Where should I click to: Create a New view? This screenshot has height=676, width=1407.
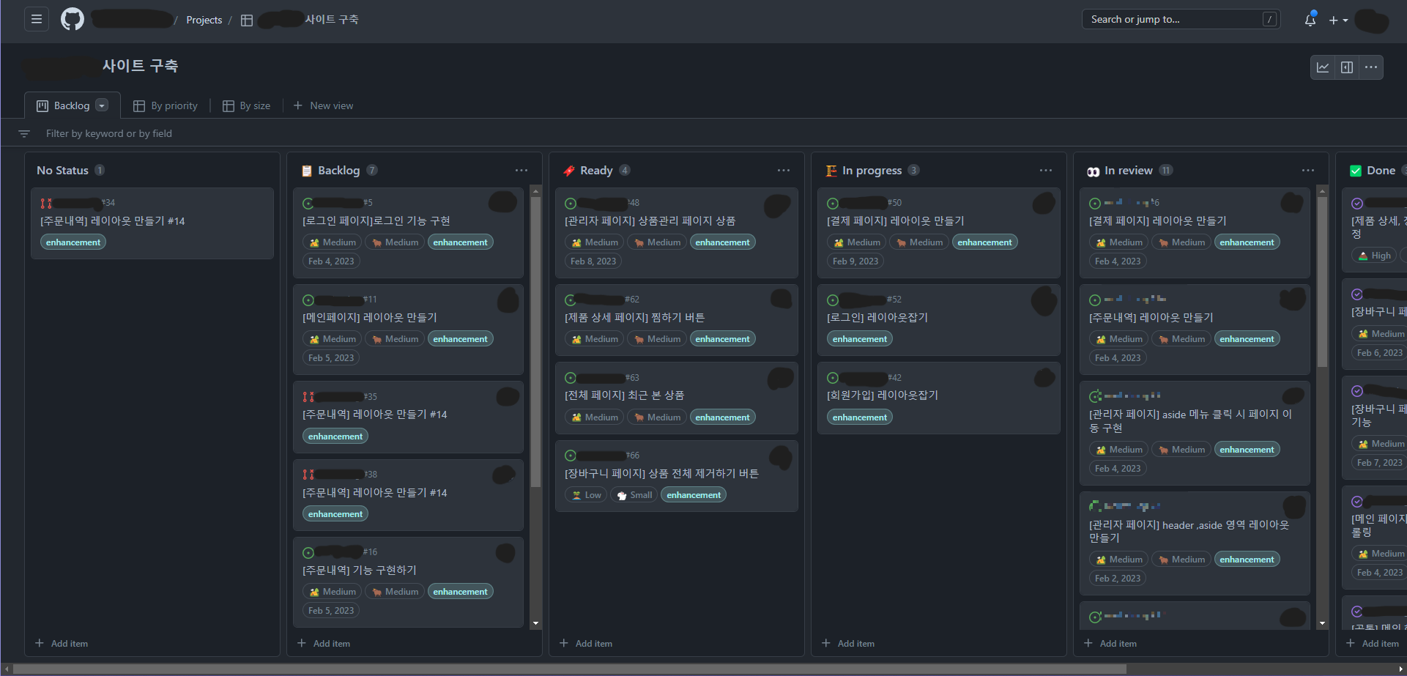[323, 105]
